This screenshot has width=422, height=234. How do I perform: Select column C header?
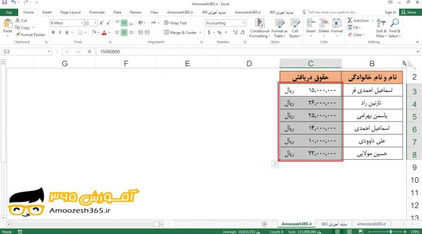310,64
